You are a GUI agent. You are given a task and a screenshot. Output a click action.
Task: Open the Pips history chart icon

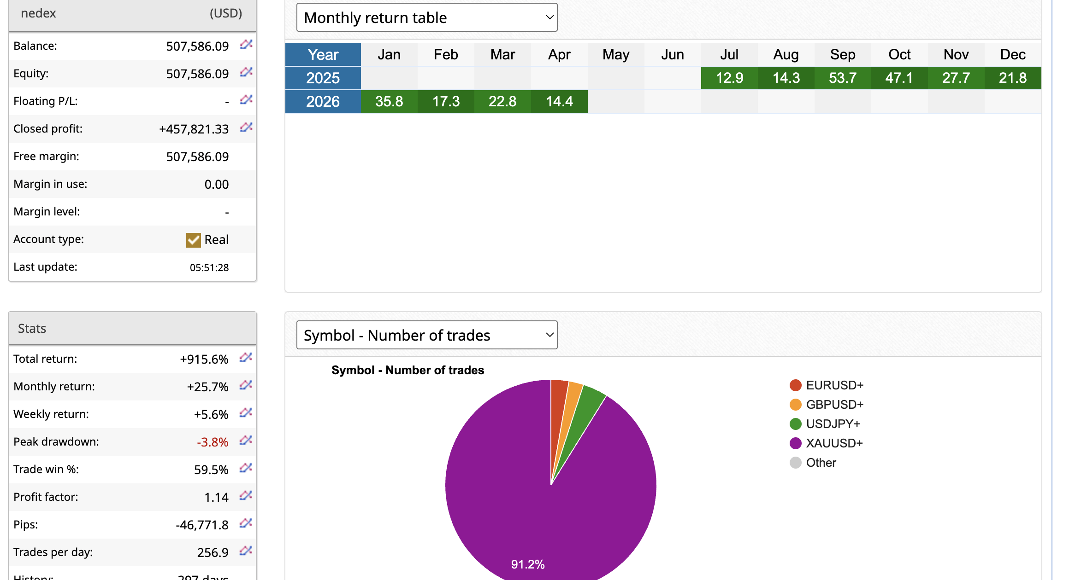[245, 523]
